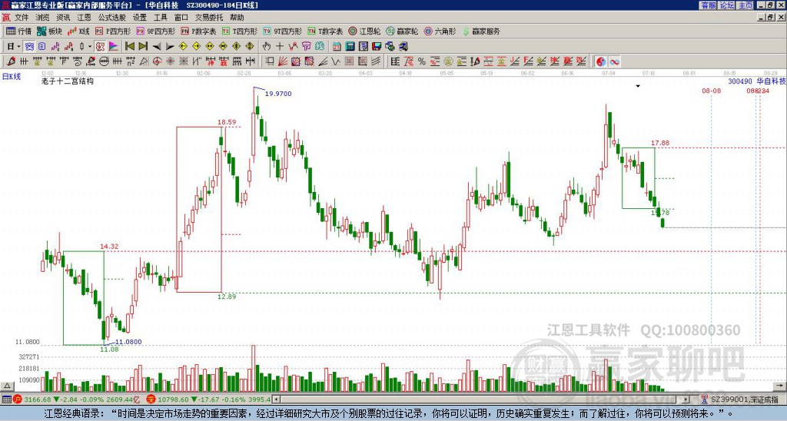787x421 pixels.
Task: Click the 10798.60 index status entry
Action: point(208,399)
